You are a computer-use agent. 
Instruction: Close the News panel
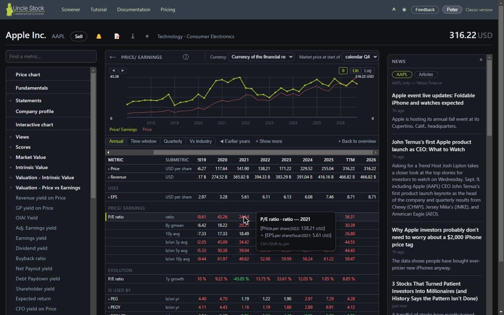481,60
